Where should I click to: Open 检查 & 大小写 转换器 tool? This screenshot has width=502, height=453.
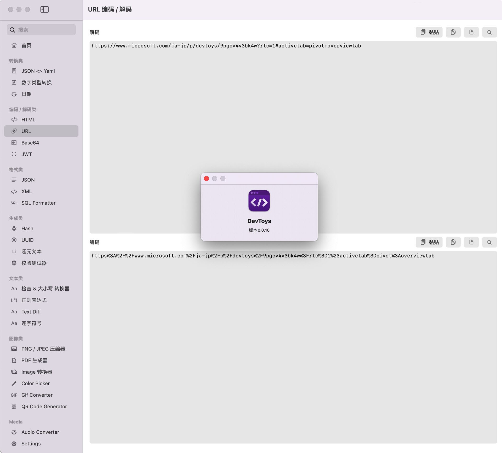[x=41, y=289]
